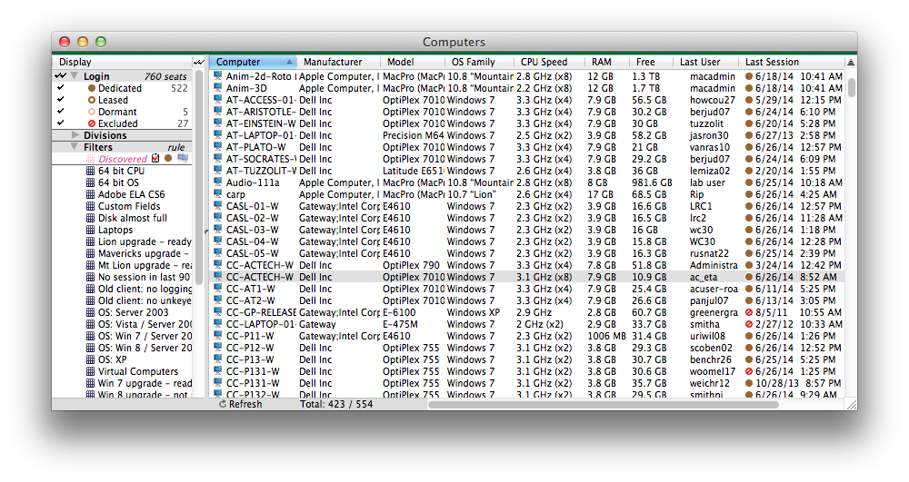The width and height of the screenshot is (909, 482).
Task: Select the Disk almost full filter
Action: coord(132,218)
